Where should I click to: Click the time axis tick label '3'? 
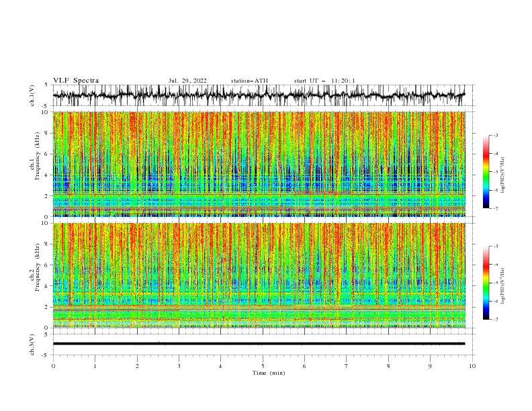(179, 366)
